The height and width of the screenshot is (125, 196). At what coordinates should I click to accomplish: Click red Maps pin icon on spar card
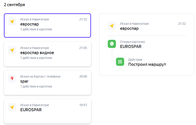pos(12,79)
